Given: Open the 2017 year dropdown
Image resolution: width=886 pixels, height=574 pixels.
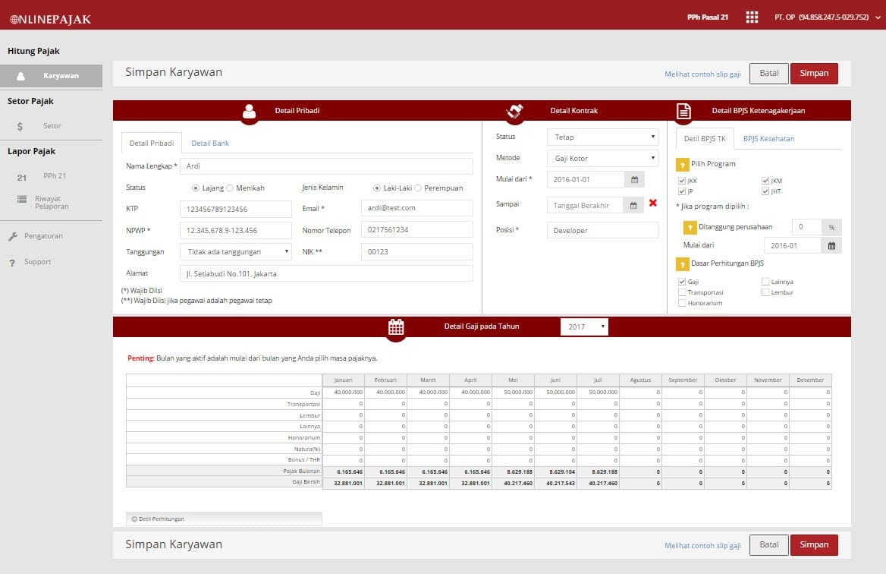Looking at the screenshot, I should [584, 327].
